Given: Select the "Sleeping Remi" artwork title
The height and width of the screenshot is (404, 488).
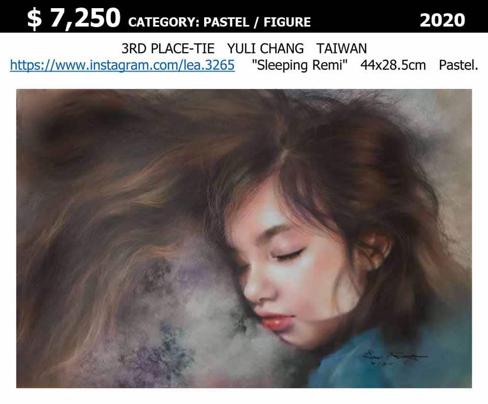Looking at the screenshot, I should click(x=300, y=65).
